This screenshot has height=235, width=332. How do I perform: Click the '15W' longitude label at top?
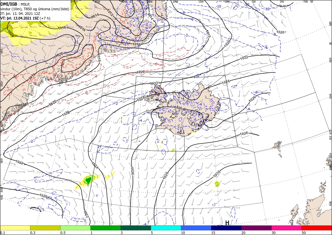(201, 2)
